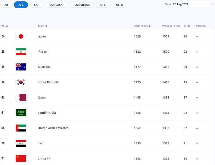215x165 pixels.
Task: Sort by the Team column header
Action: (x=42, y=26)
